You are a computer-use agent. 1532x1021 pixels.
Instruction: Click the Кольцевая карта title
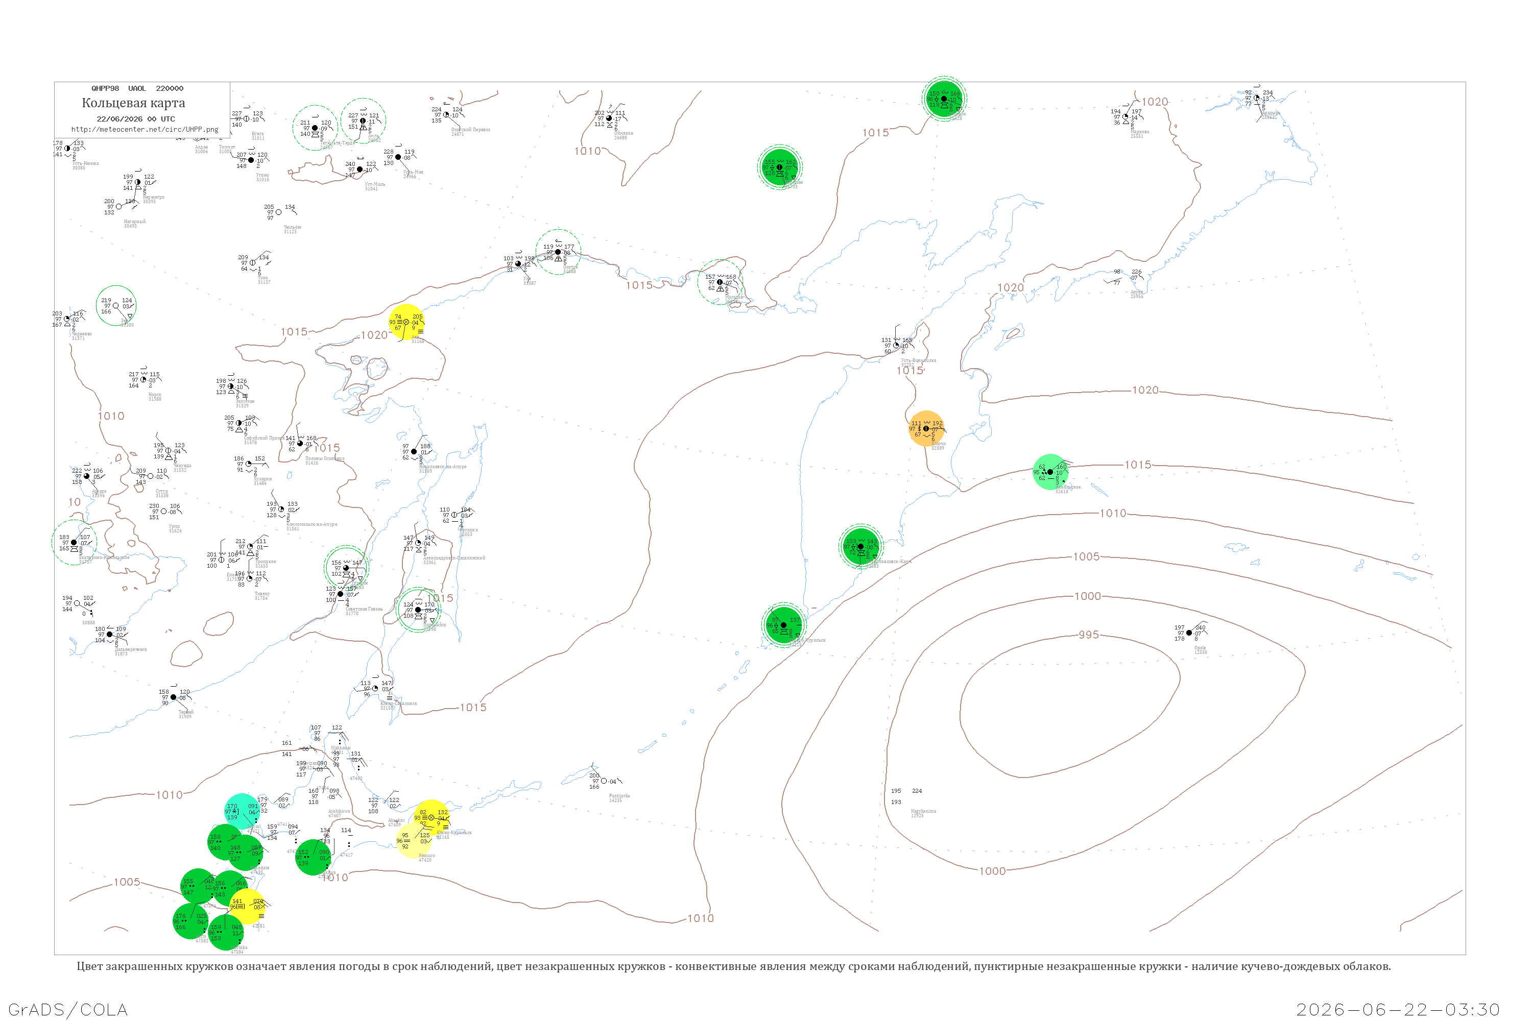pos(133,103)
